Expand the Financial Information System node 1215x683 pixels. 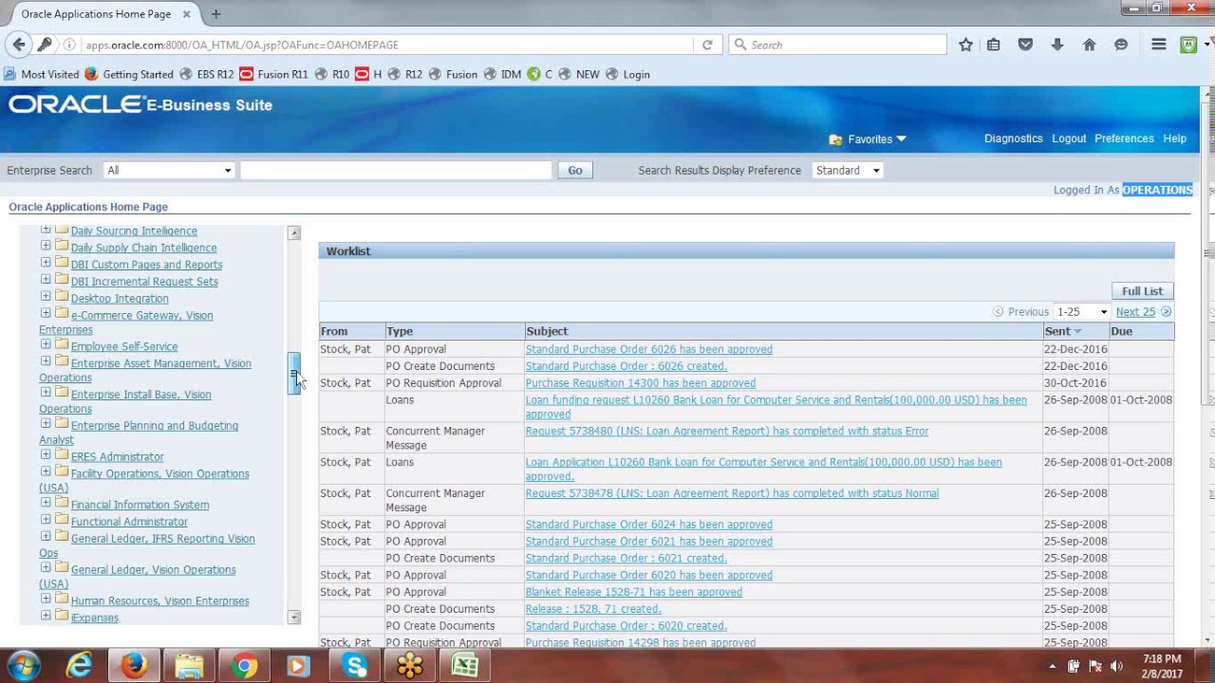pos(46,503)
